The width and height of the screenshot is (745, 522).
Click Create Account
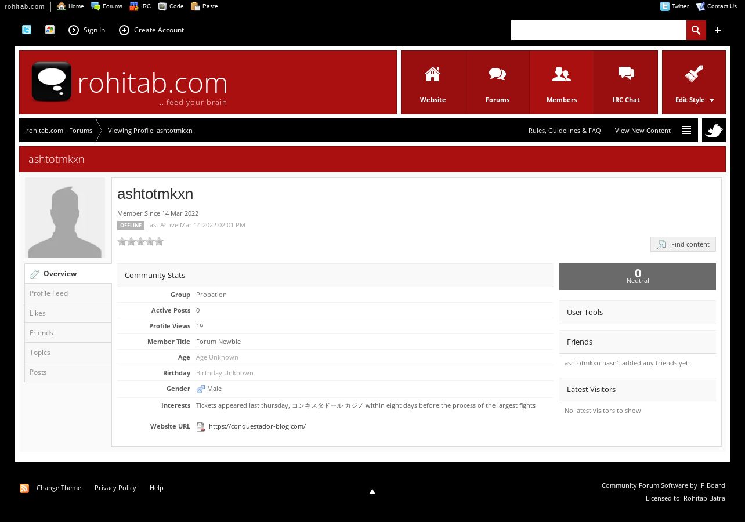[x=151, y=30]
